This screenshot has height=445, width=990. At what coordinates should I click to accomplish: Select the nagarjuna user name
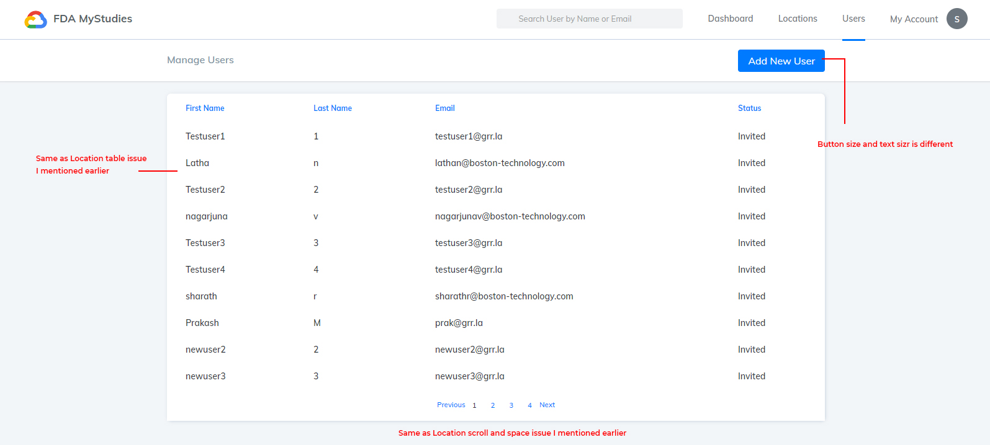[207, 216]
